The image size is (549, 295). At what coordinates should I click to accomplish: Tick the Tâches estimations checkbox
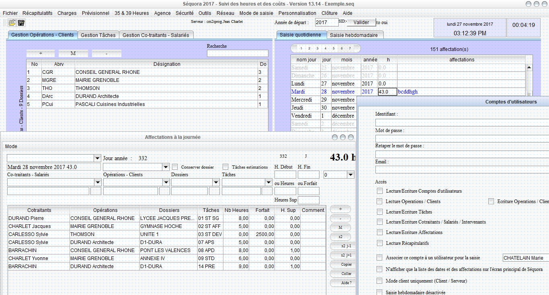225,167
